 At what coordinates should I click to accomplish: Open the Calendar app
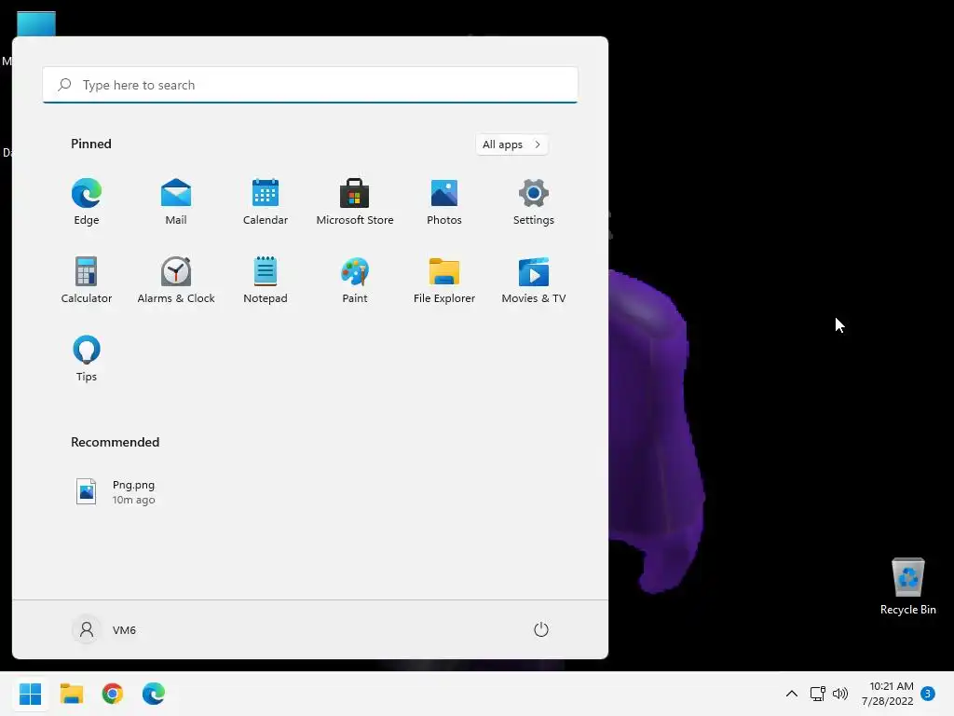(x=266, y=202)
